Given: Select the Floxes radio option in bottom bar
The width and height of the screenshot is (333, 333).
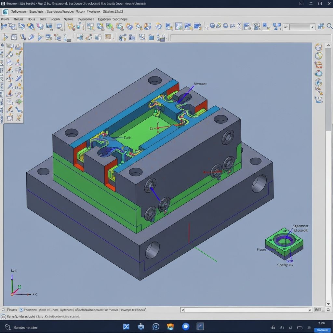Looking at the screenshot, I should click(x=3, y=310).
